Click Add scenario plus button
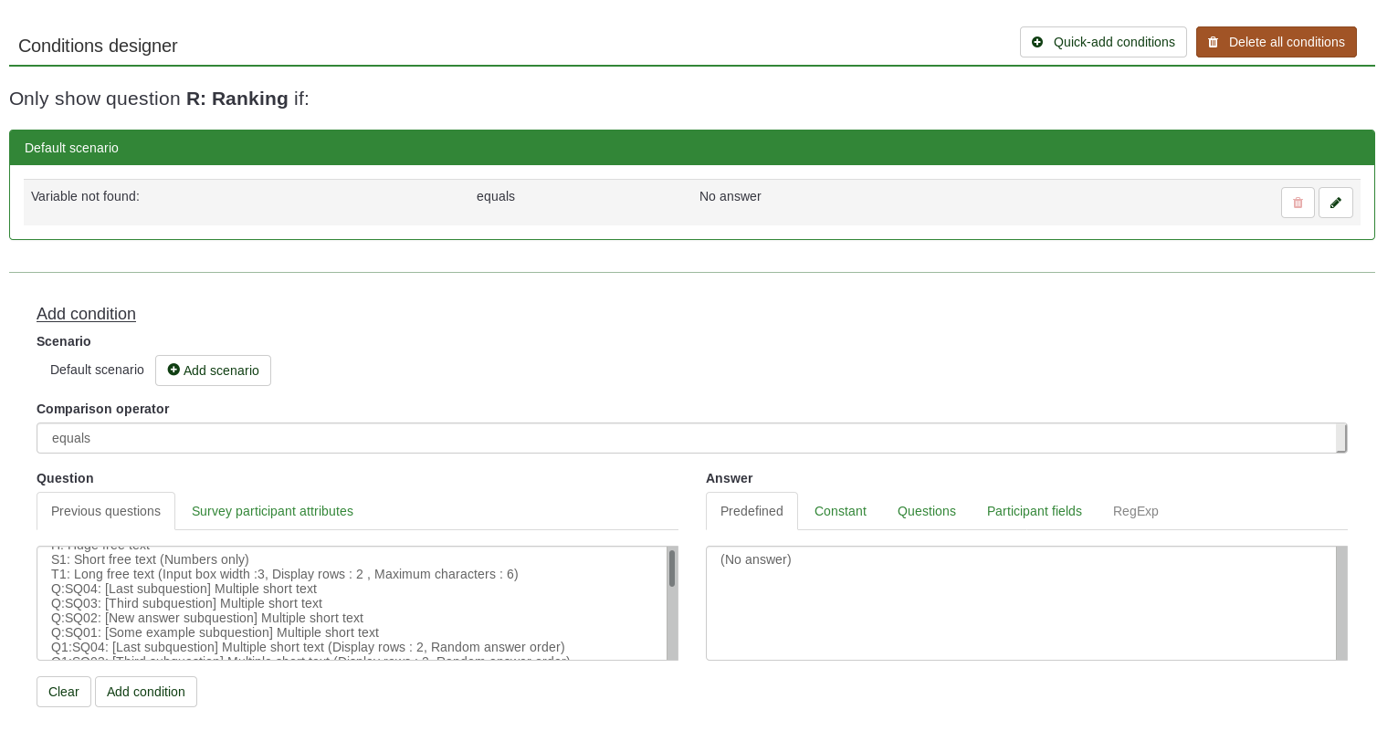 (x=213, y=370)
